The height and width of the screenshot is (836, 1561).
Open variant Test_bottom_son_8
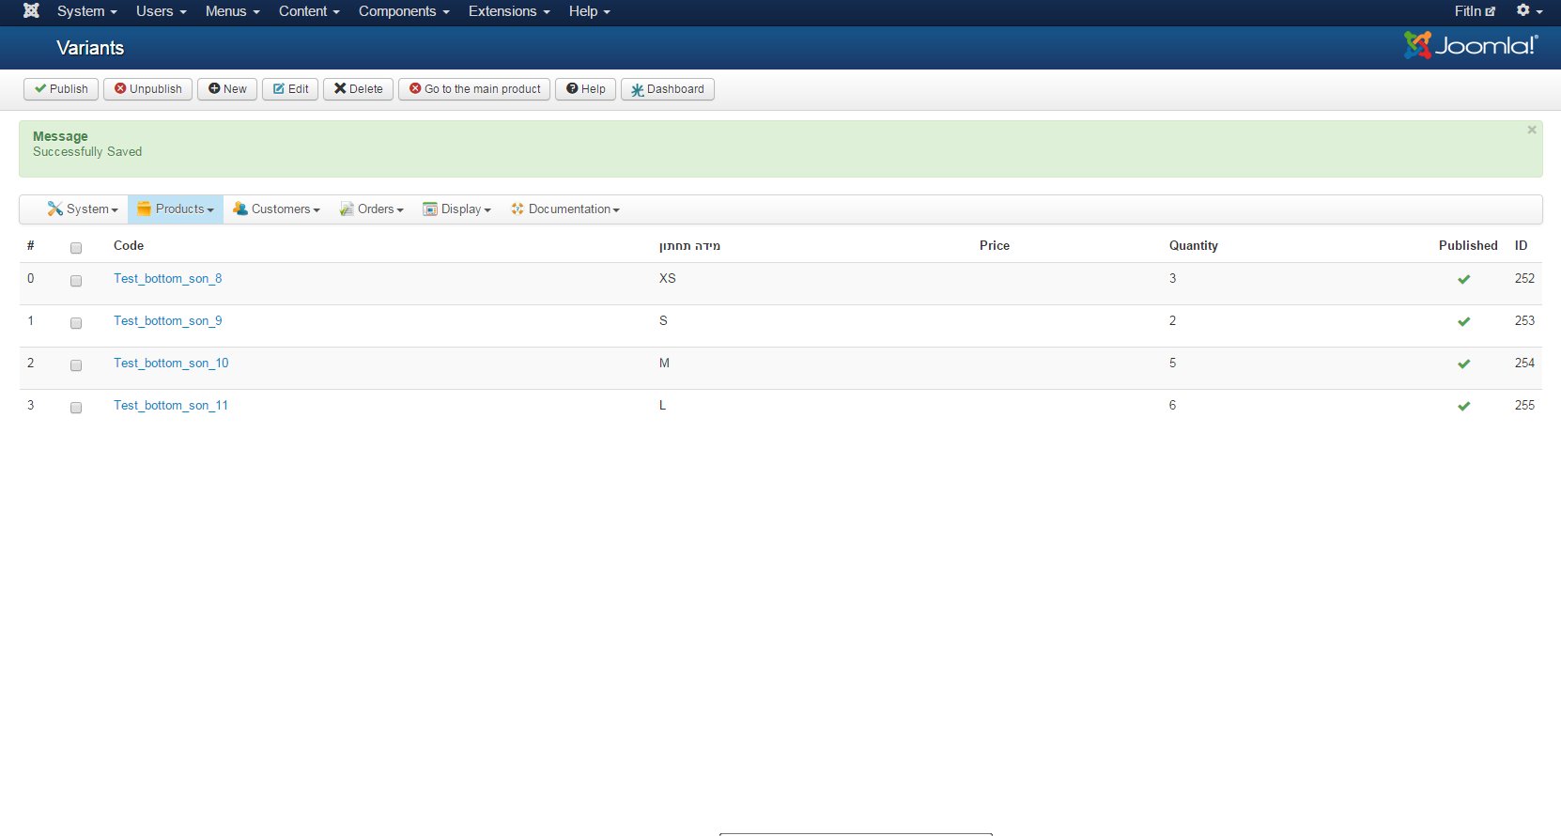(168, 279)
